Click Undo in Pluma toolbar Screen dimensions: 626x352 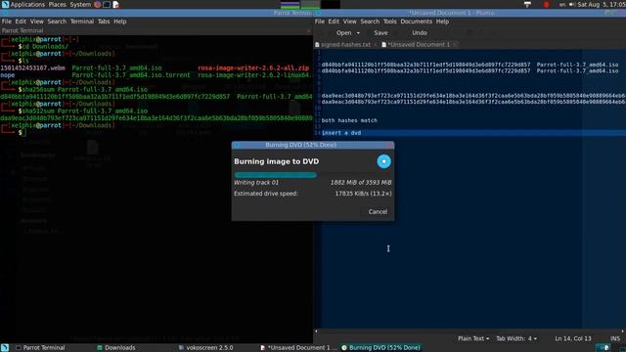(420, 33)
